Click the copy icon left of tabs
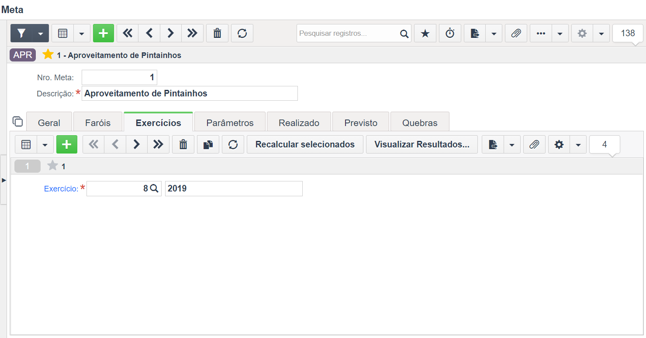Screen dimensions: 646x338 click(x=17, y=121)
